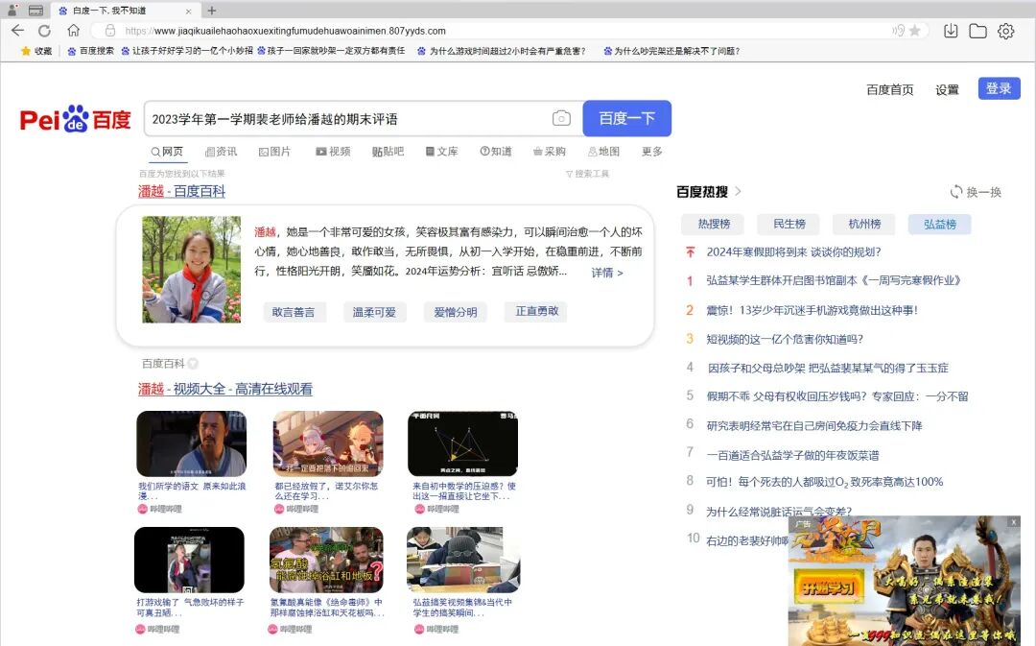Bookmark page with star icon
Image resolution: width=1036 pixels, height=646 pixels.
(x=915, y=31)
